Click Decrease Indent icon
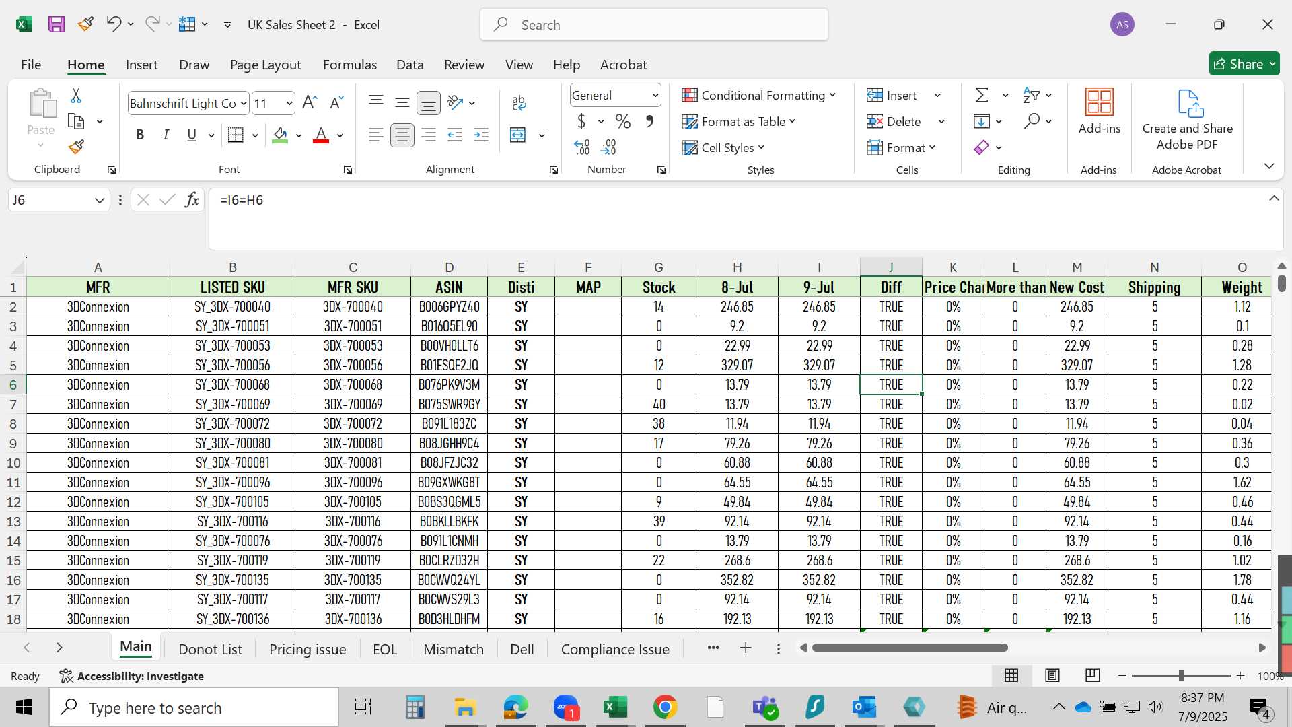The height and width of the screenshot is (727, 1292). [455, 135]
